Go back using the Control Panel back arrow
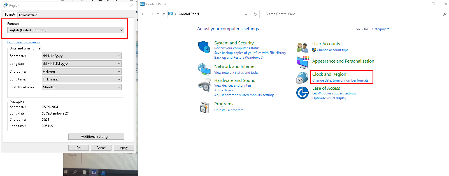Image resolution: width=449 pixels, height=176 pixels. click(143, 14)
